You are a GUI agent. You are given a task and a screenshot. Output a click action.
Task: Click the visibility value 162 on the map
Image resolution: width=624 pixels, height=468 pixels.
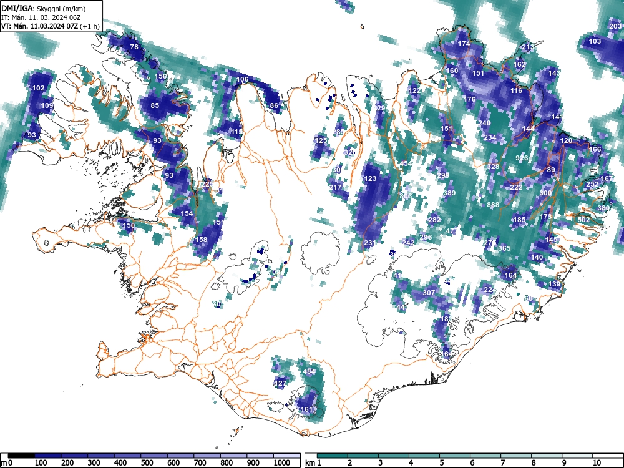pos(519,64)
